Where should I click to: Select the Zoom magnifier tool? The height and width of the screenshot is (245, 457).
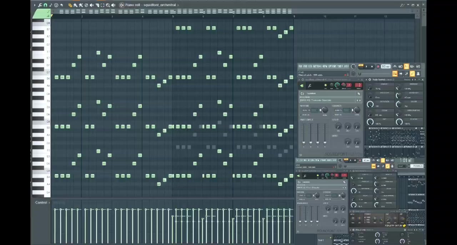click(x=108, y=5)
